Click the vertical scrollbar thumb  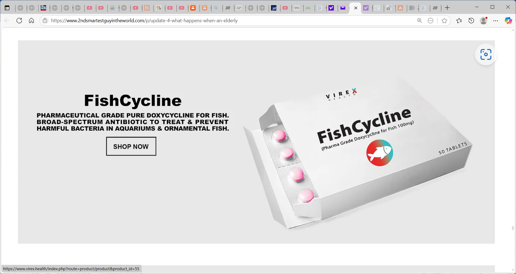(x=513, y=228)
